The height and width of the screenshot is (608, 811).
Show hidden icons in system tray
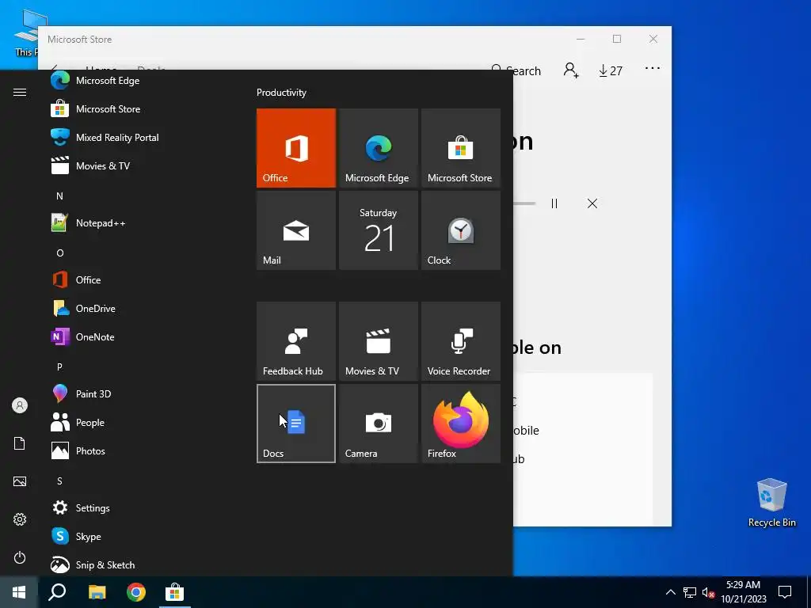[x=670, y=592]
